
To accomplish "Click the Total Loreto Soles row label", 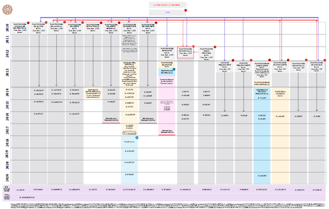I will (6, 197).
